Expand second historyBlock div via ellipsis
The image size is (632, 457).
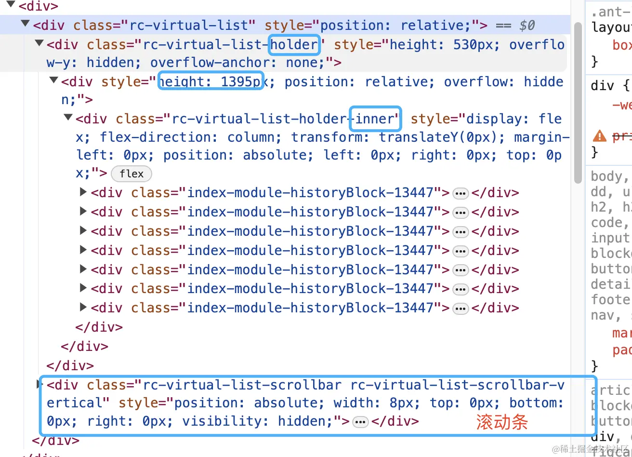460,212
